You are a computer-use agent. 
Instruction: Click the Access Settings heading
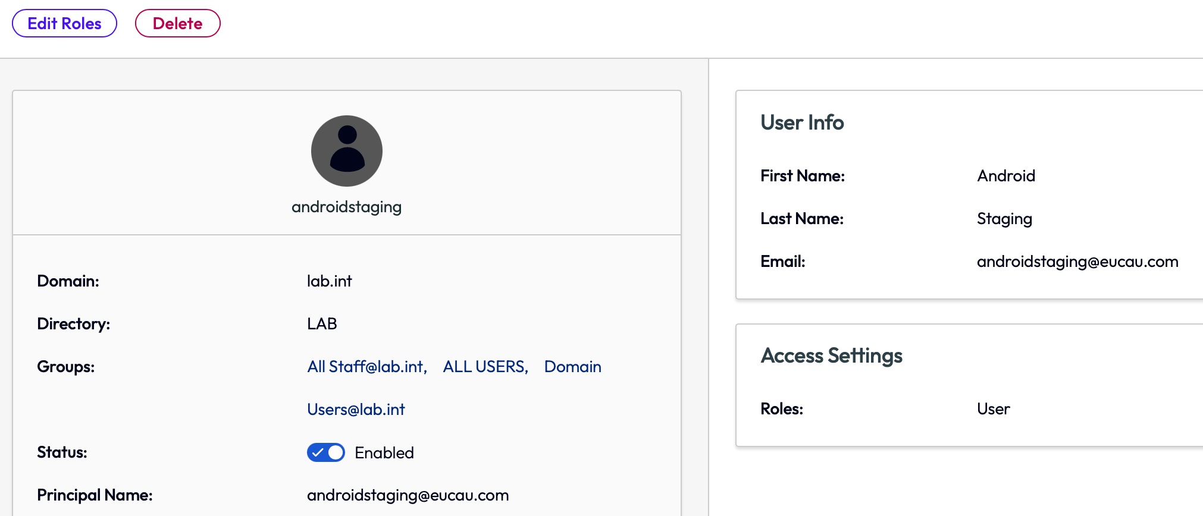831,355
